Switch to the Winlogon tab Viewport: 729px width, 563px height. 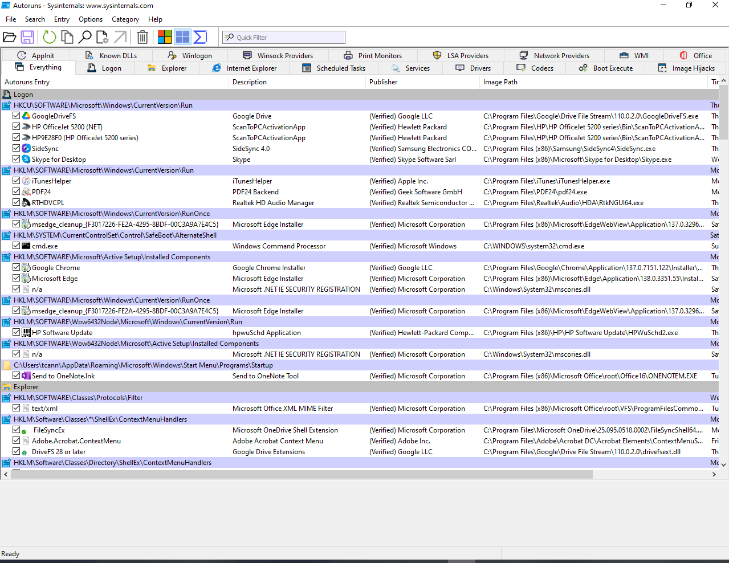tap(190, 55)
